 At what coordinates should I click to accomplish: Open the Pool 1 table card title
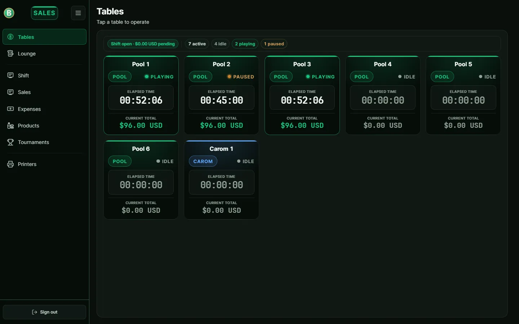(141, 64)
